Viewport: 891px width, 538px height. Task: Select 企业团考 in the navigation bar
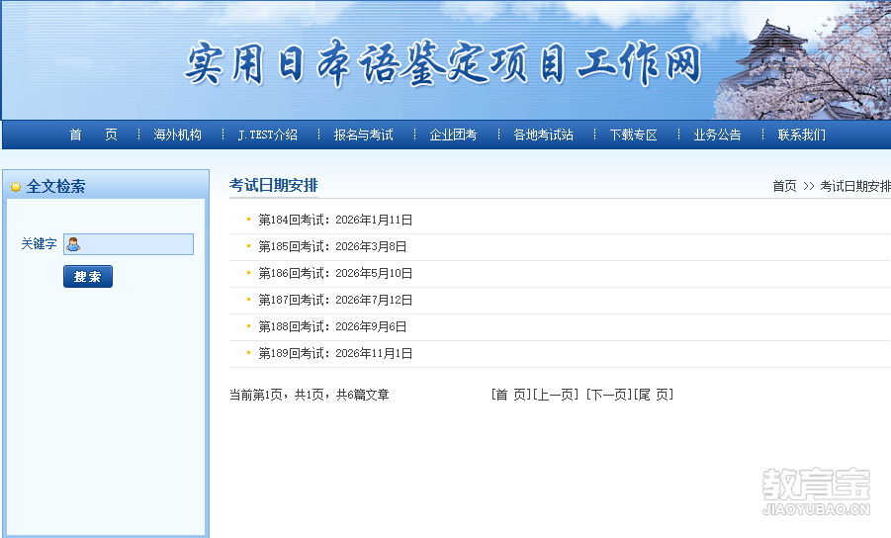pos(453,134)
